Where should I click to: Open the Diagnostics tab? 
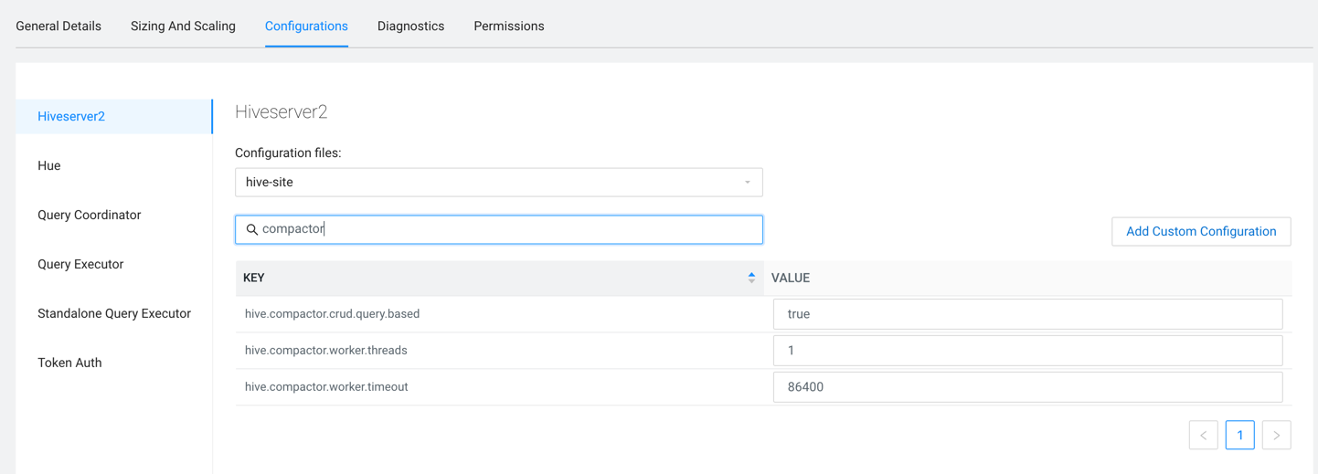(x=410, y=26)
